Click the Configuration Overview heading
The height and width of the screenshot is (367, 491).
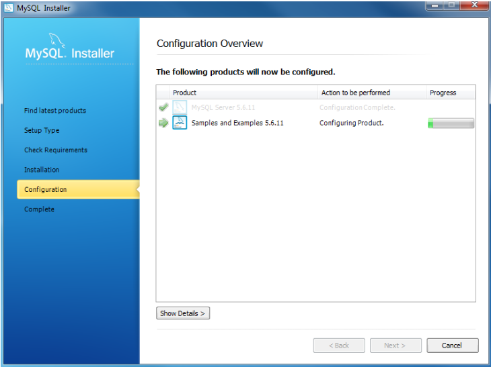(210, 44)
